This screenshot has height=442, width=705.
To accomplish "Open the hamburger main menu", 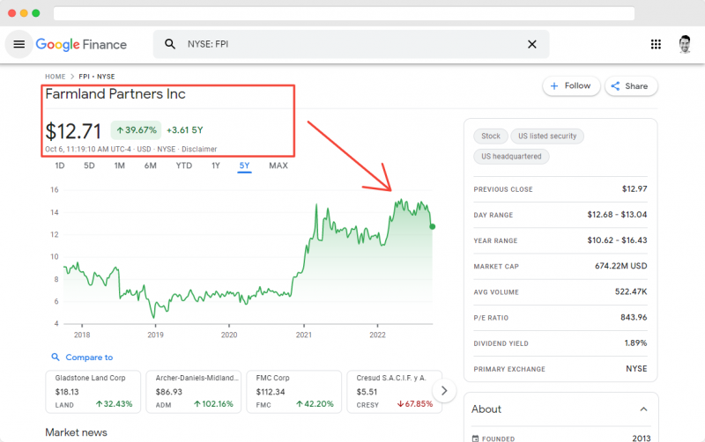I will coord(19,44).
